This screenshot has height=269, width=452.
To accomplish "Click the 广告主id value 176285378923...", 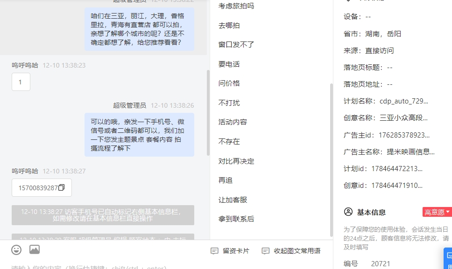I will click(x=404, y=135).
